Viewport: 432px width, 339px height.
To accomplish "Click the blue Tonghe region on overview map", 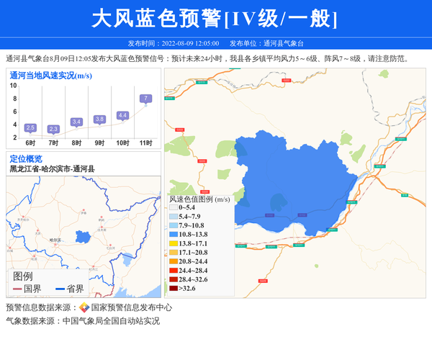I will 83,236.
